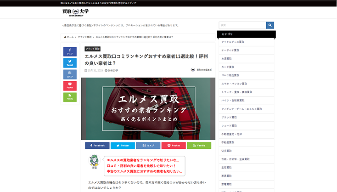Viewport: 337px width, 192px height.
Task: Open the ブランド買取 breadcrumb link
Action: tap(85, 37)
